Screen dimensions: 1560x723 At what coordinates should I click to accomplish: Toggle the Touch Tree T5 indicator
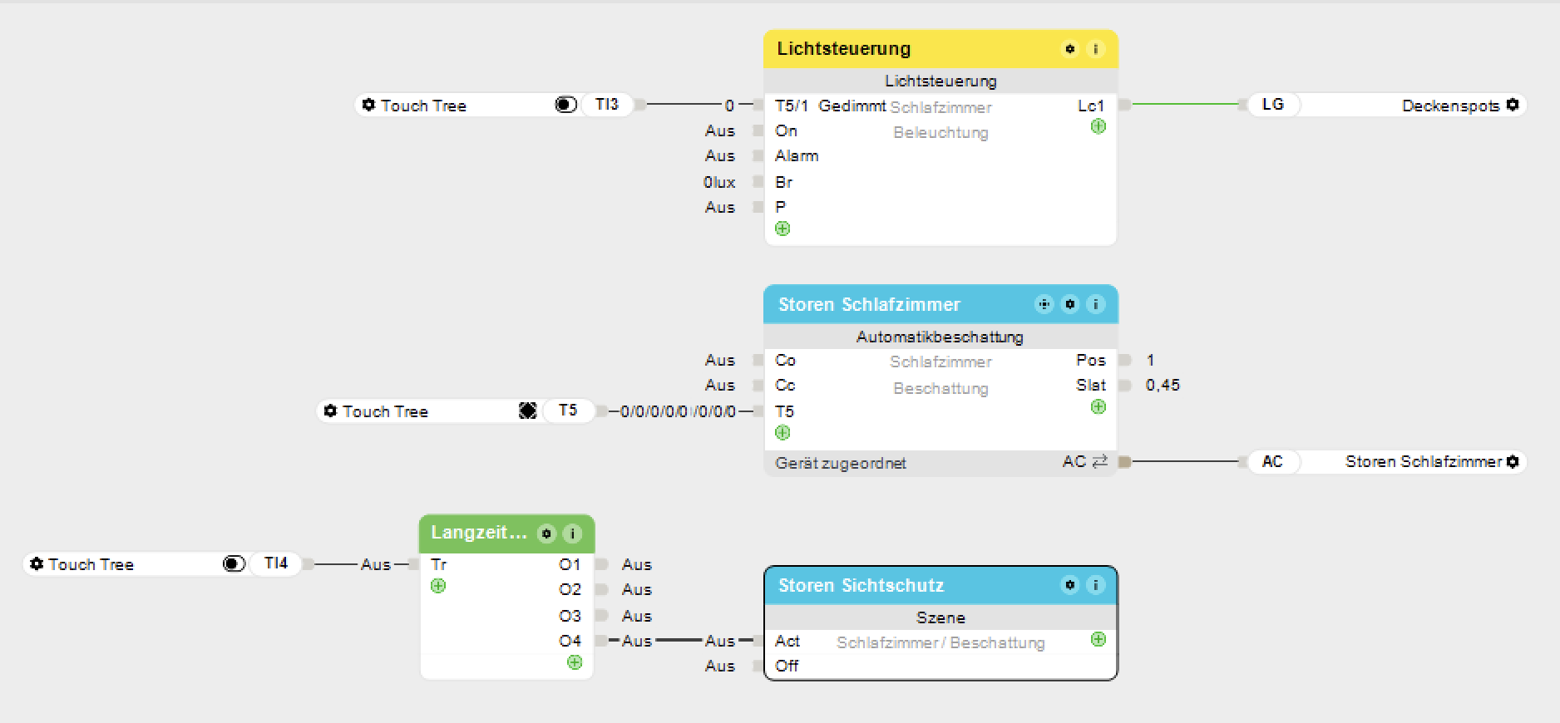528,411
